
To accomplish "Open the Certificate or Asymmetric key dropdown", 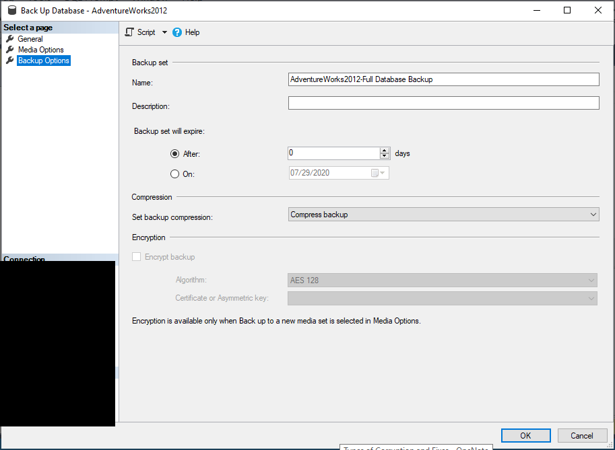I will pos(443,299).
